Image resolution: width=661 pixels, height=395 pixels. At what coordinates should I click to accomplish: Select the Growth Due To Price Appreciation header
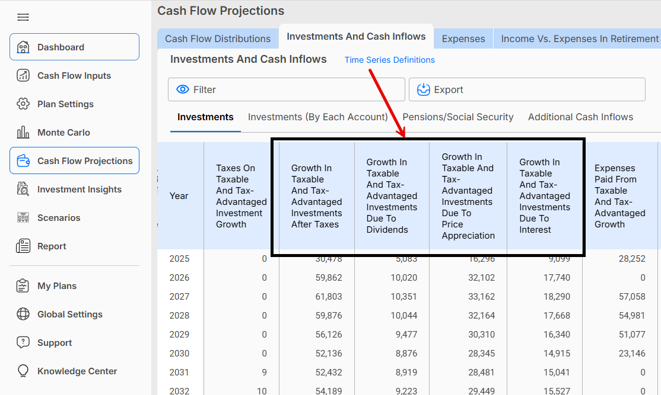468,196
